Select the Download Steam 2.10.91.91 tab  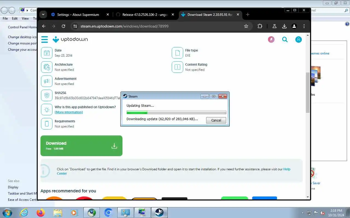coord(210,15)
